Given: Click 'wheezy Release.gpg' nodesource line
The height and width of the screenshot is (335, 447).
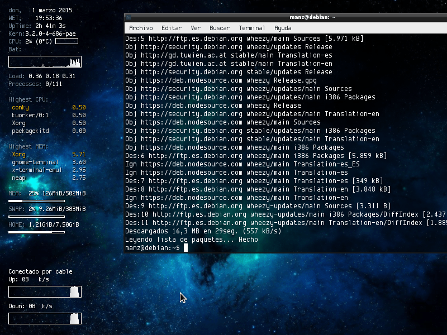Looking at the screenshot, I should coord(221,80).
